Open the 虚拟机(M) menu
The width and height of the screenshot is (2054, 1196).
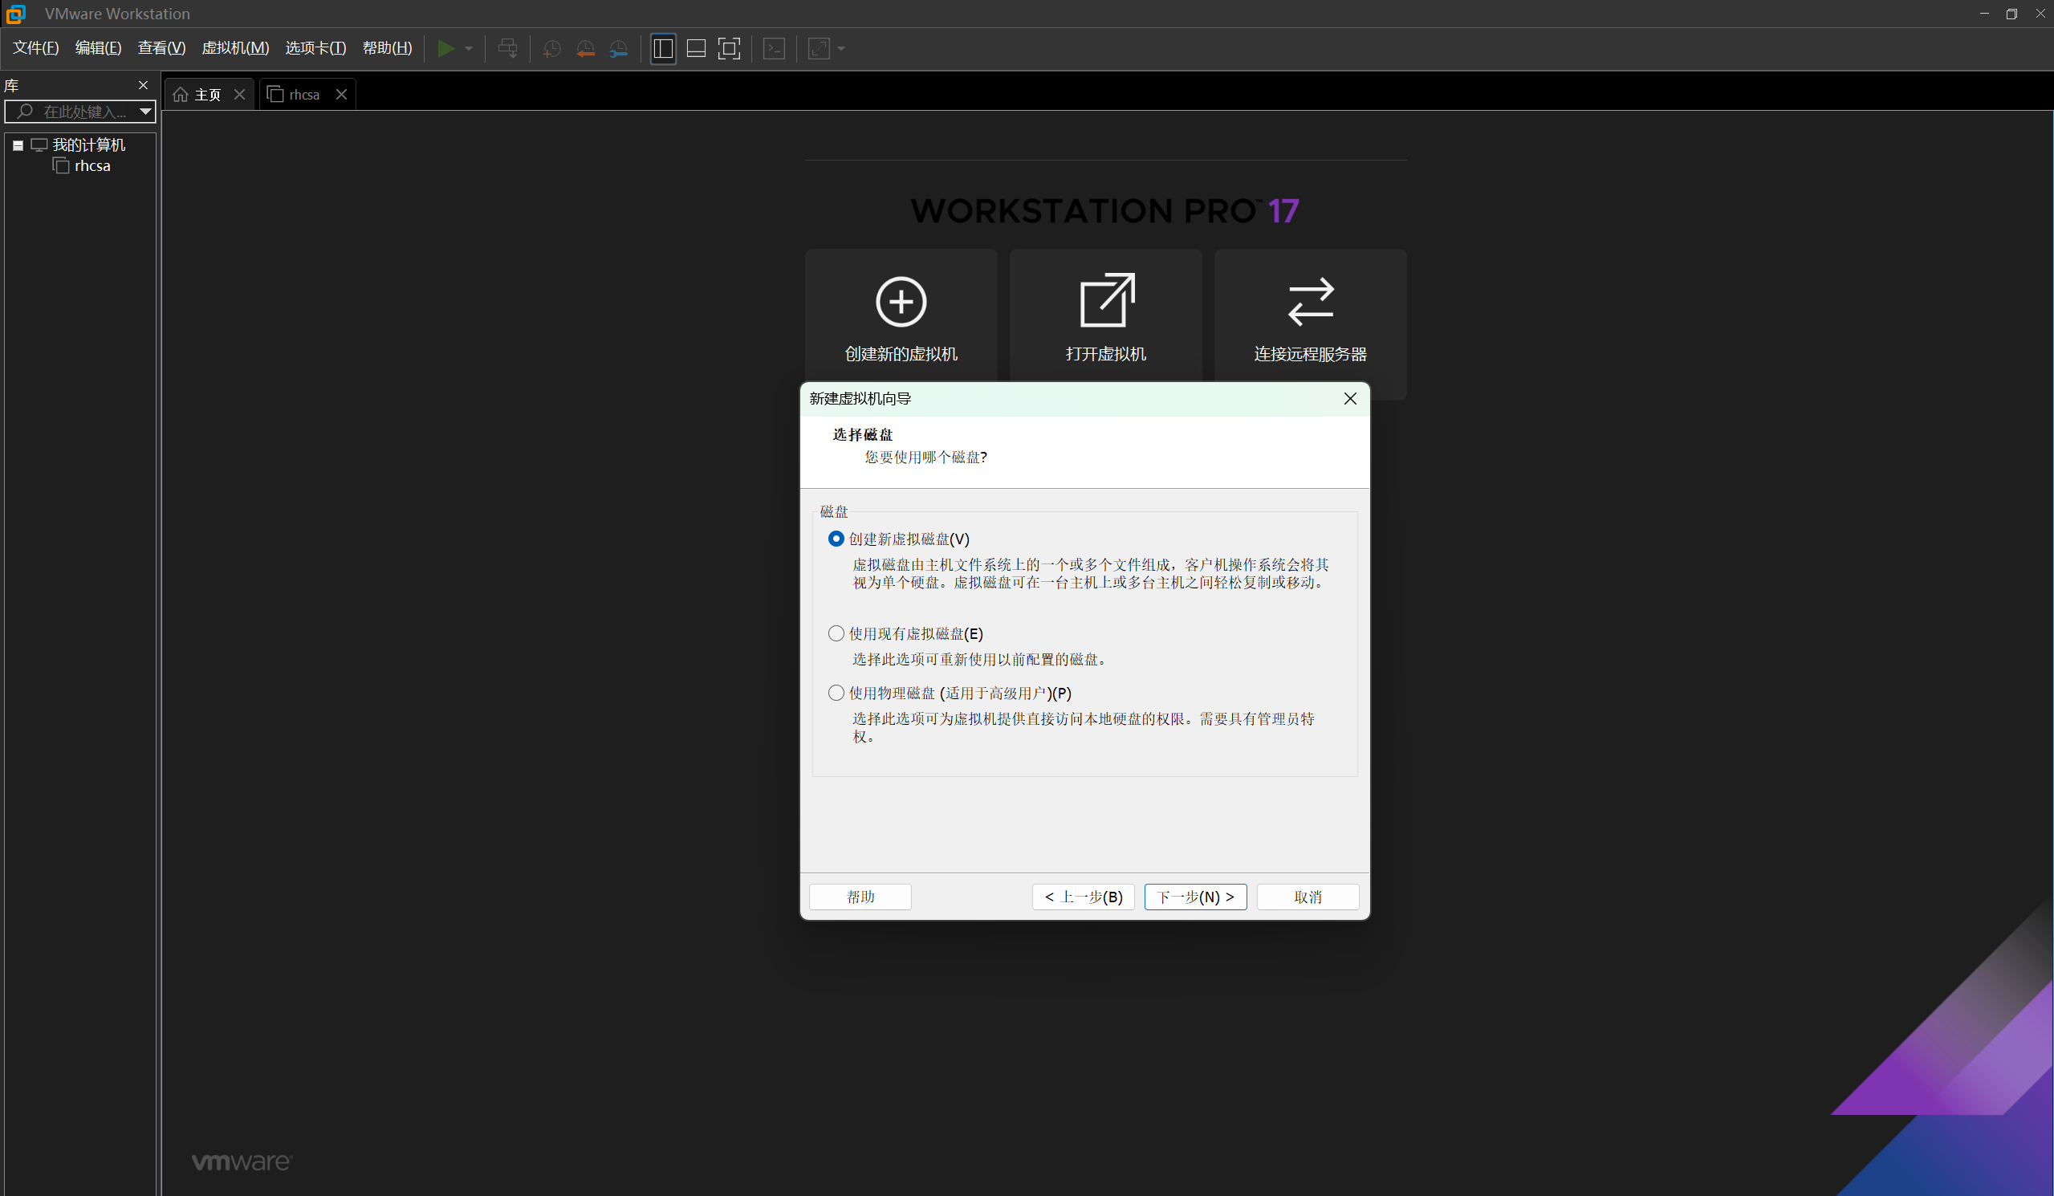(235, 48)
